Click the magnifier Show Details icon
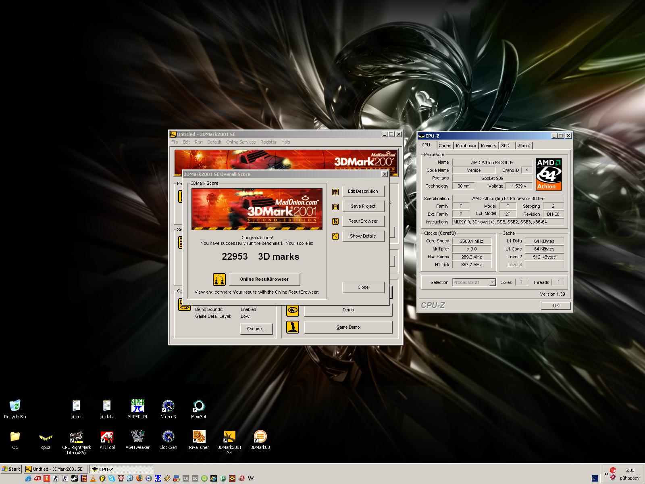 (335, 236)
